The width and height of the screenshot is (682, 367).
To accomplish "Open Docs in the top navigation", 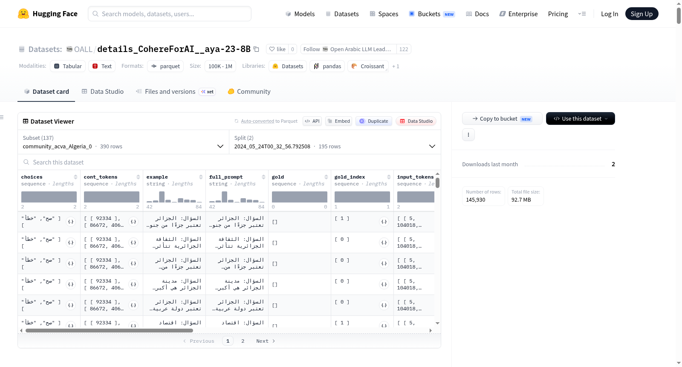I will 477,14.
